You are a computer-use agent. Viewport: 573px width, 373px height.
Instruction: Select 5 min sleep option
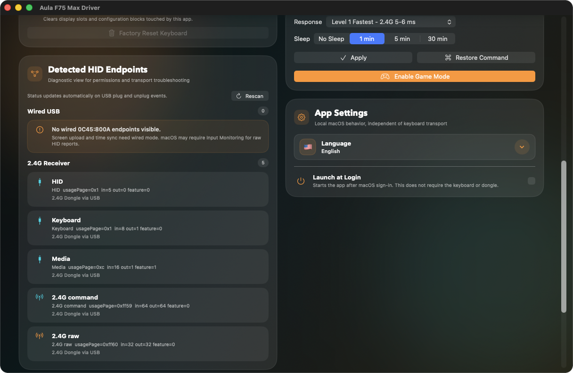click(402, 39)
